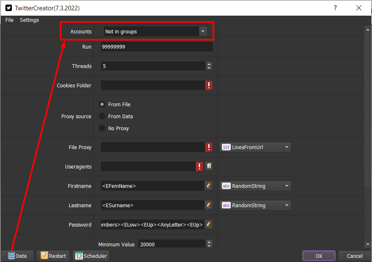This screenshot has height=262, width=372.
Task: Click the abc icon in Lastname RandomString selector
Action: point(226,205)
